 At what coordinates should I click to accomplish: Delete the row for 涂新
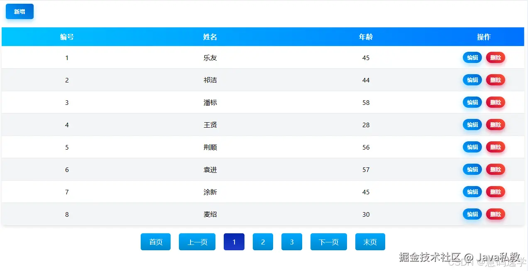(x=496, y=192)
